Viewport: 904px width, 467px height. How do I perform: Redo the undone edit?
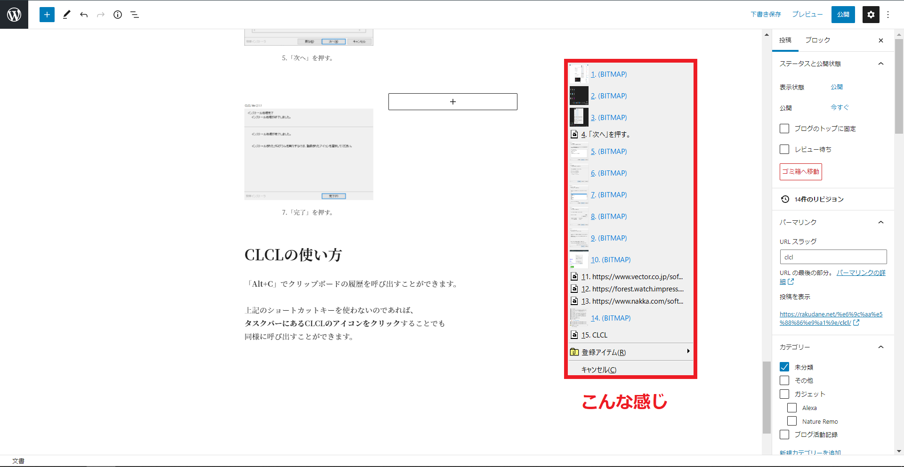click(x=101, y=15)
